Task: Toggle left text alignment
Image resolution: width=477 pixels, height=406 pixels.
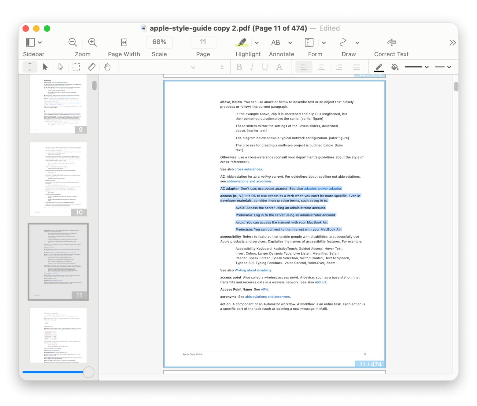Action: pyautogui.click(x=304, y=67)
